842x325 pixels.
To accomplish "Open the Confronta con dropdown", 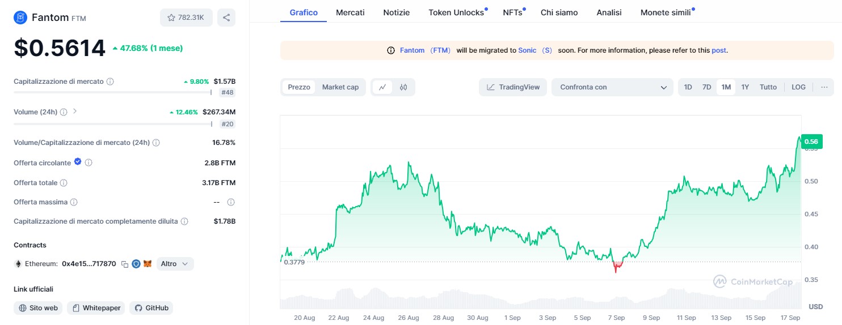I will (x=613, y=87).
